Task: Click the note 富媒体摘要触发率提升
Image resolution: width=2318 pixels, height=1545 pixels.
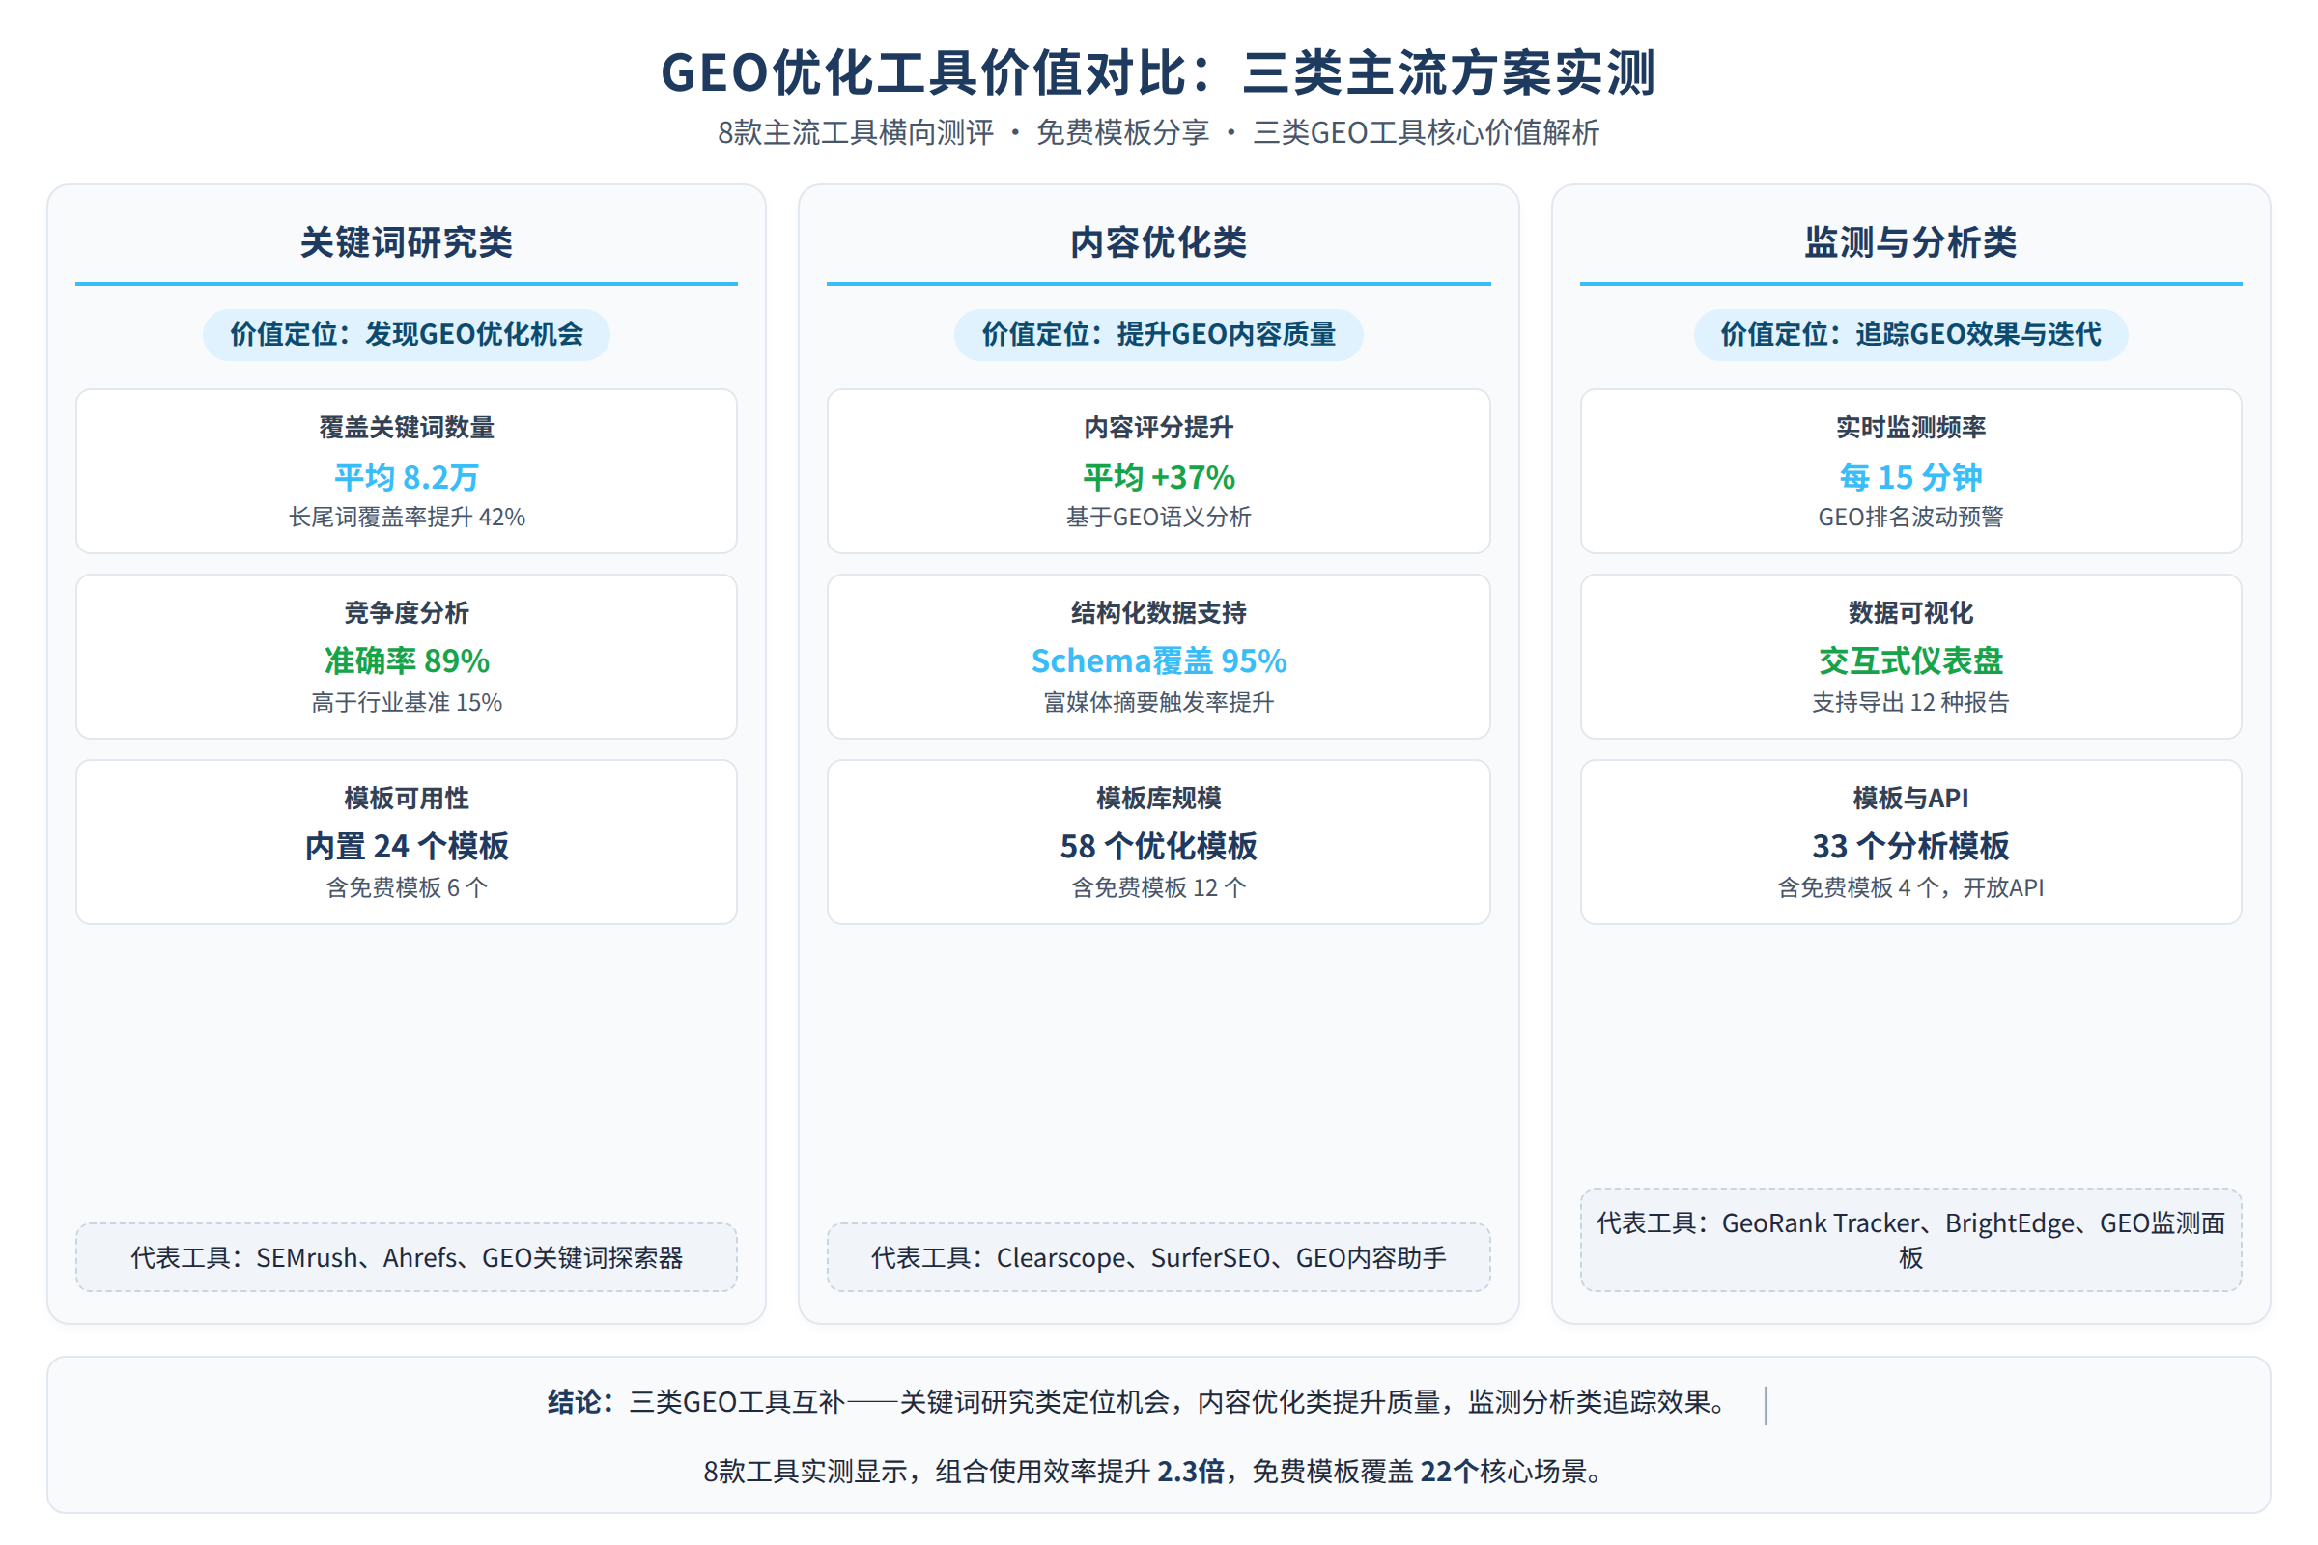Action: [x=1158, y=703]
